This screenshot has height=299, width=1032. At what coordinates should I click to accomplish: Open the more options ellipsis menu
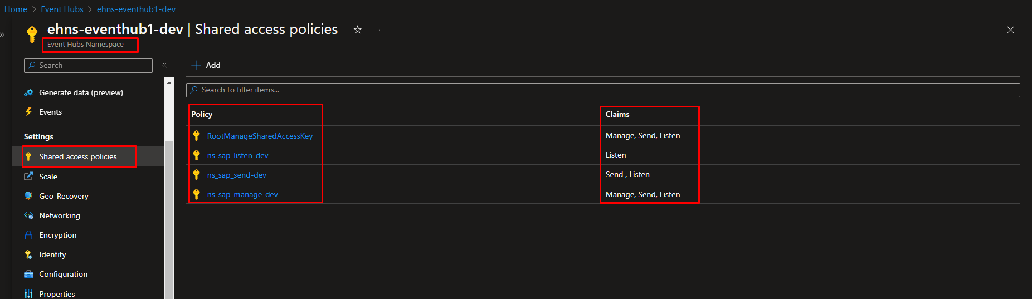377,30
